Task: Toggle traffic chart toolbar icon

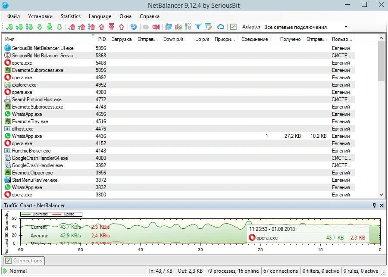Action: [233, 27]
